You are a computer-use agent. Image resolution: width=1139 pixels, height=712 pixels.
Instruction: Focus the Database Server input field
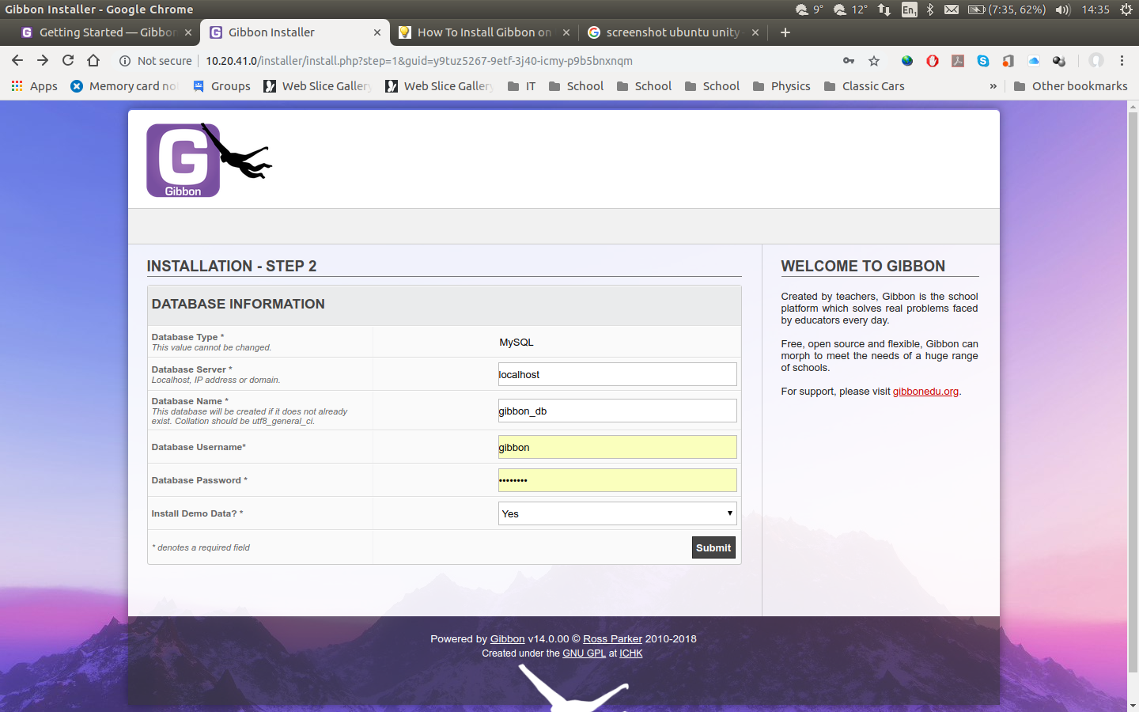point(618,374)
